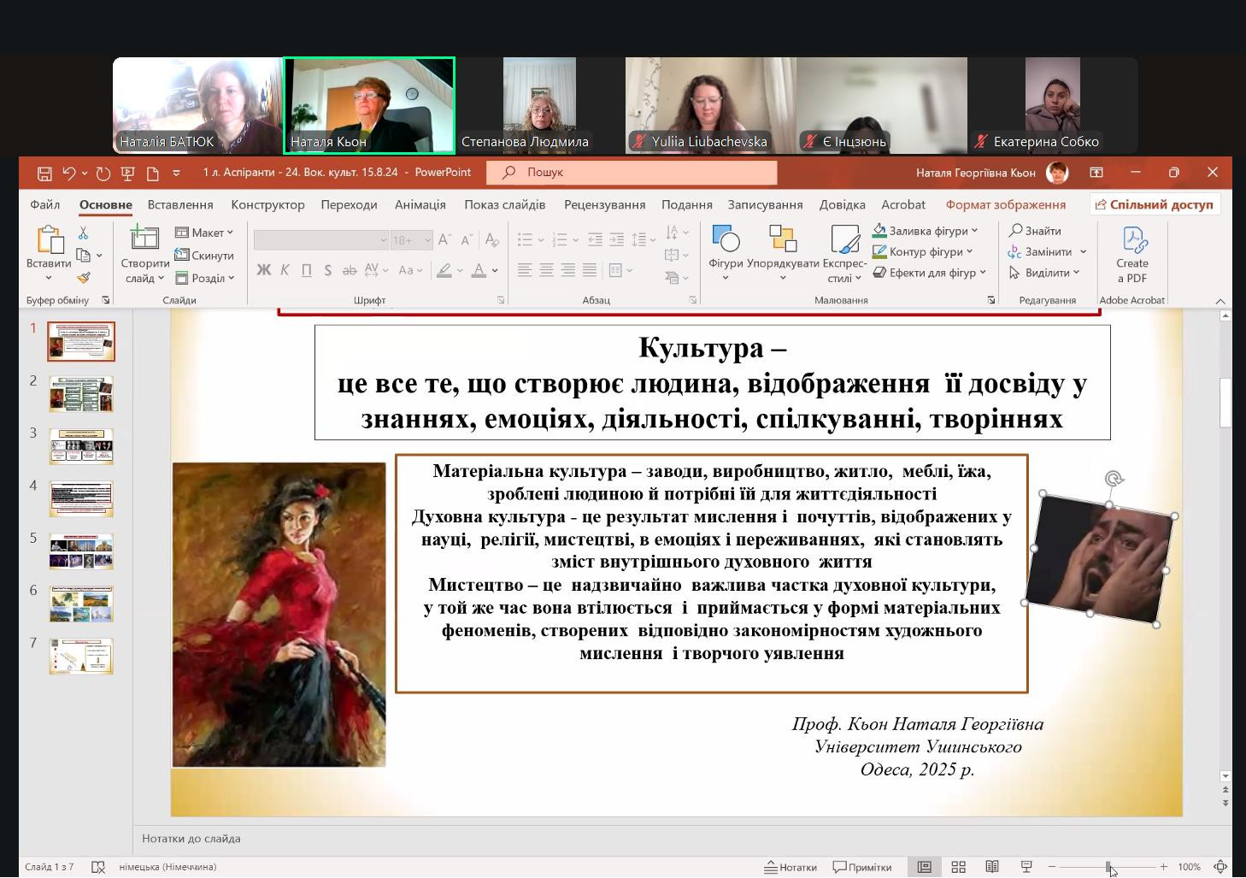
Task: Click the Share (Спільний доступ) button
Action: pyautogui.click(x=1155, y=205)
